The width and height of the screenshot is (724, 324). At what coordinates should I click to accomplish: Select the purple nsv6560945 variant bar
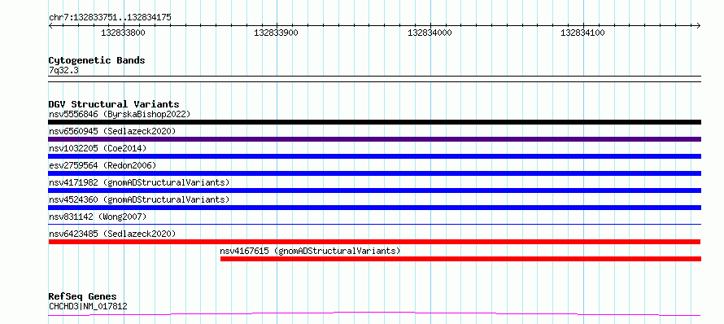(374, 139)
